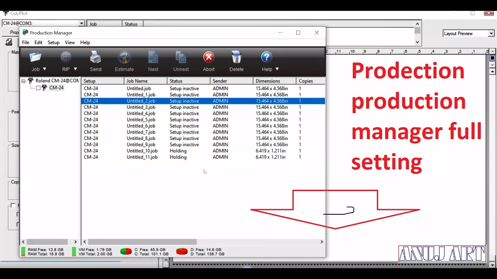Select the Untitled_9.job row

203,145
